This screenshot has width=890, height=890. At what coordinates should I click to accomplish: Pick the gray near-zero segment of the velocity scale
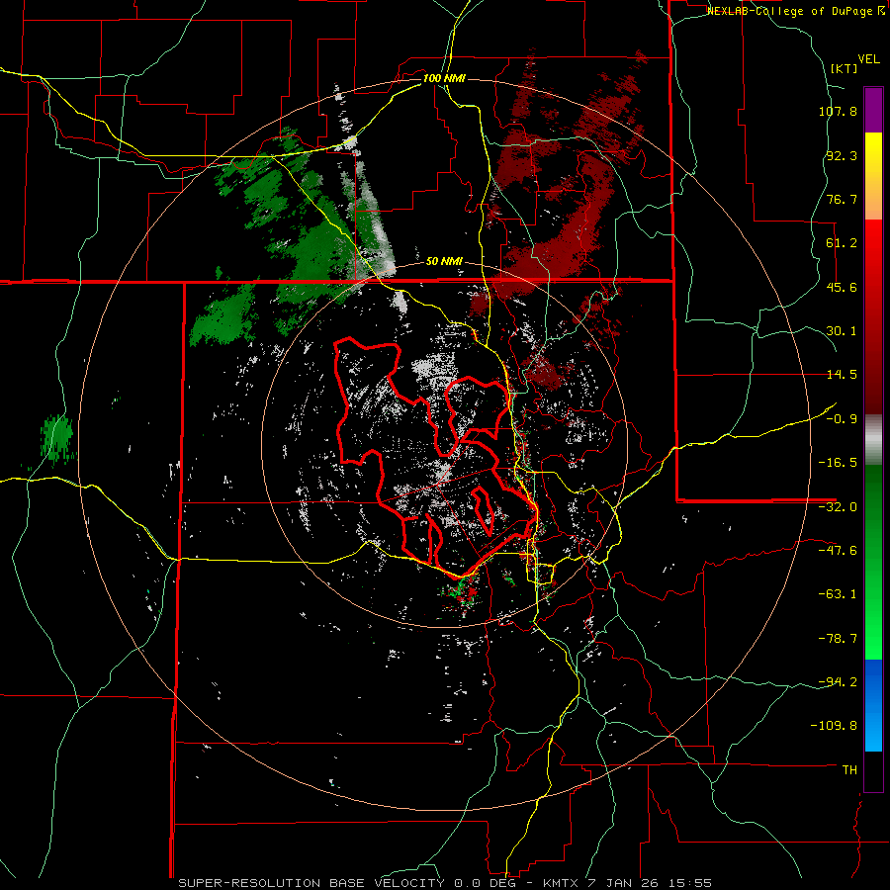pyautogui.click(x=873, y=440)
